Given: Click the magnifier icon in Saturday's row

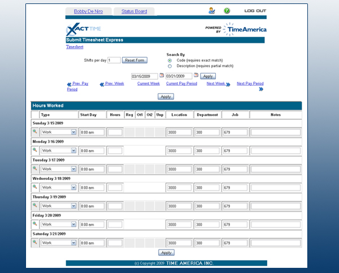Looking at the screenshot, I should [35, 242].
